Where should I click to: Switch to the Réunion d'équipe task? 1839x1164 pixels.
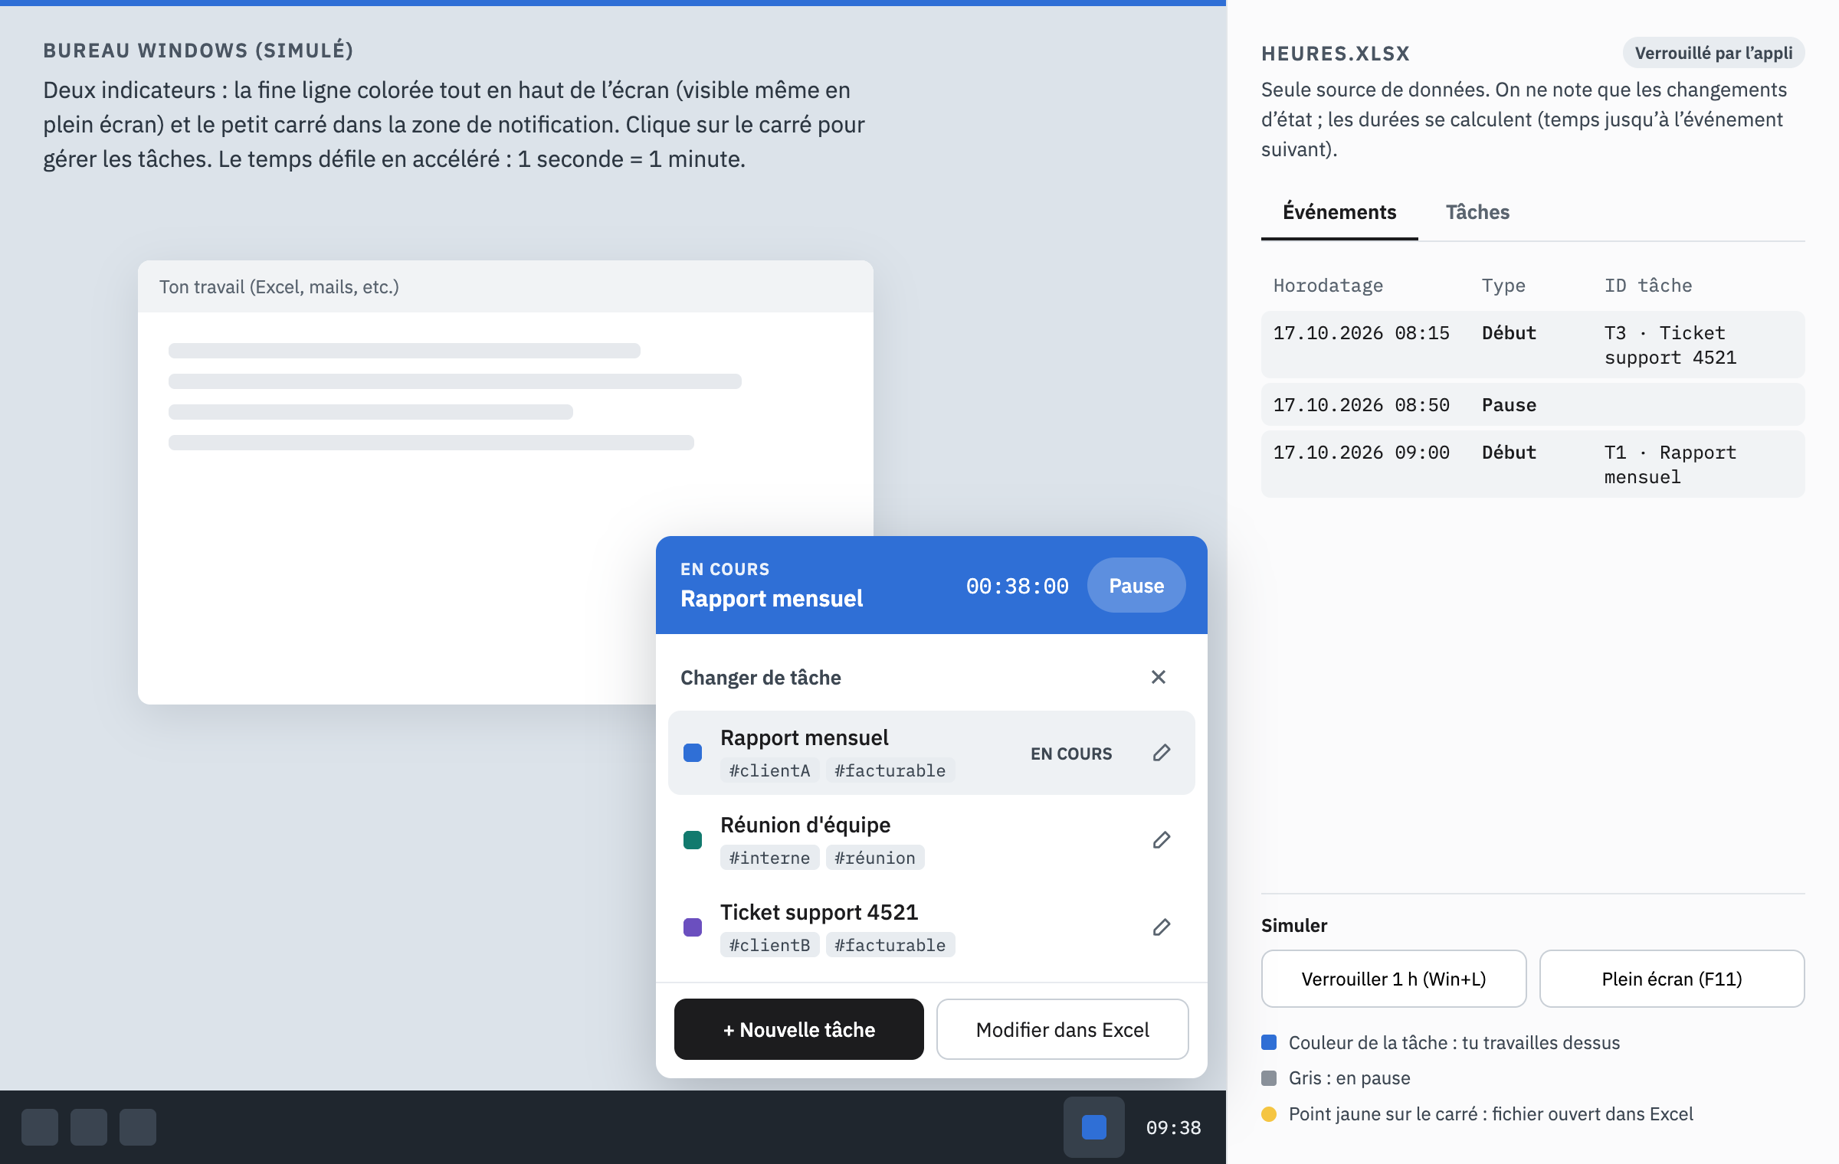(932, 840)
